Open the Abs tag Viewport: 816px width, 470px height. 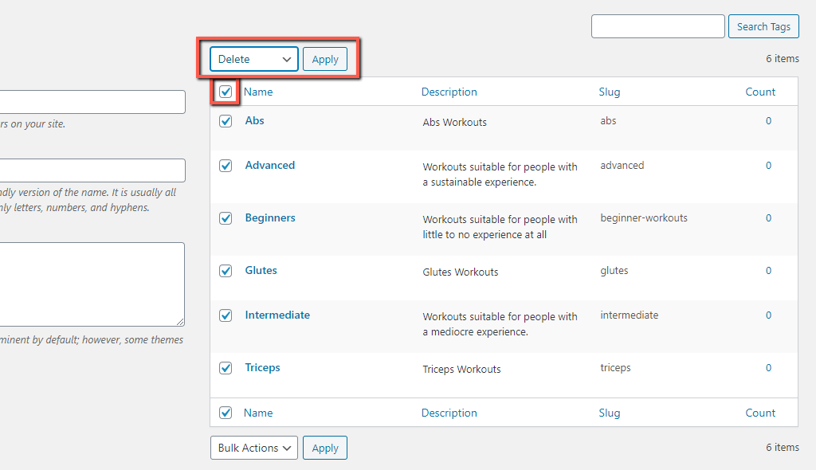[254, 120]
